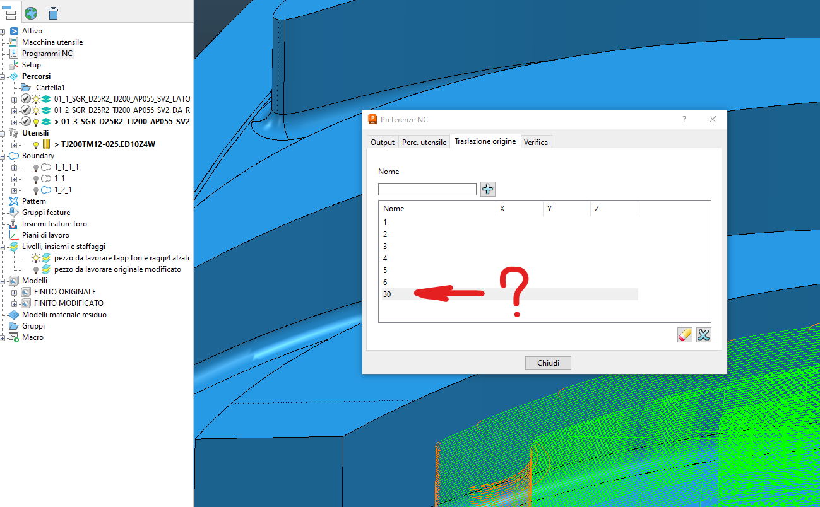Click the Gruppi feature icon
This screenshot has height=507, width=820.
14,213
